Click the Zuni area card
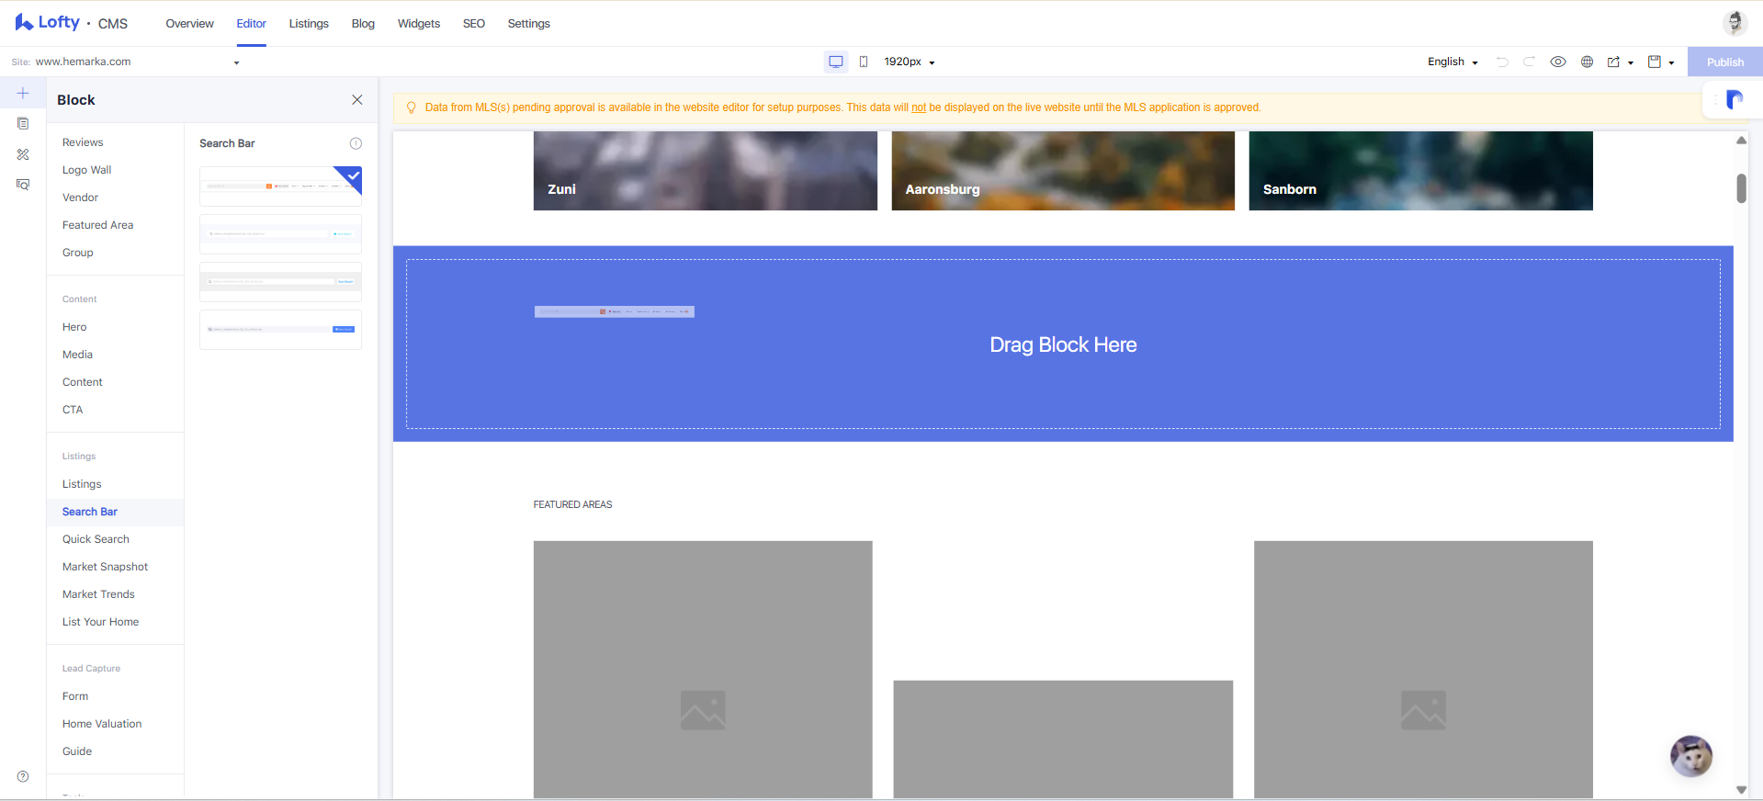Viewport: 1763px width, 801px height. tap(705, 171)
